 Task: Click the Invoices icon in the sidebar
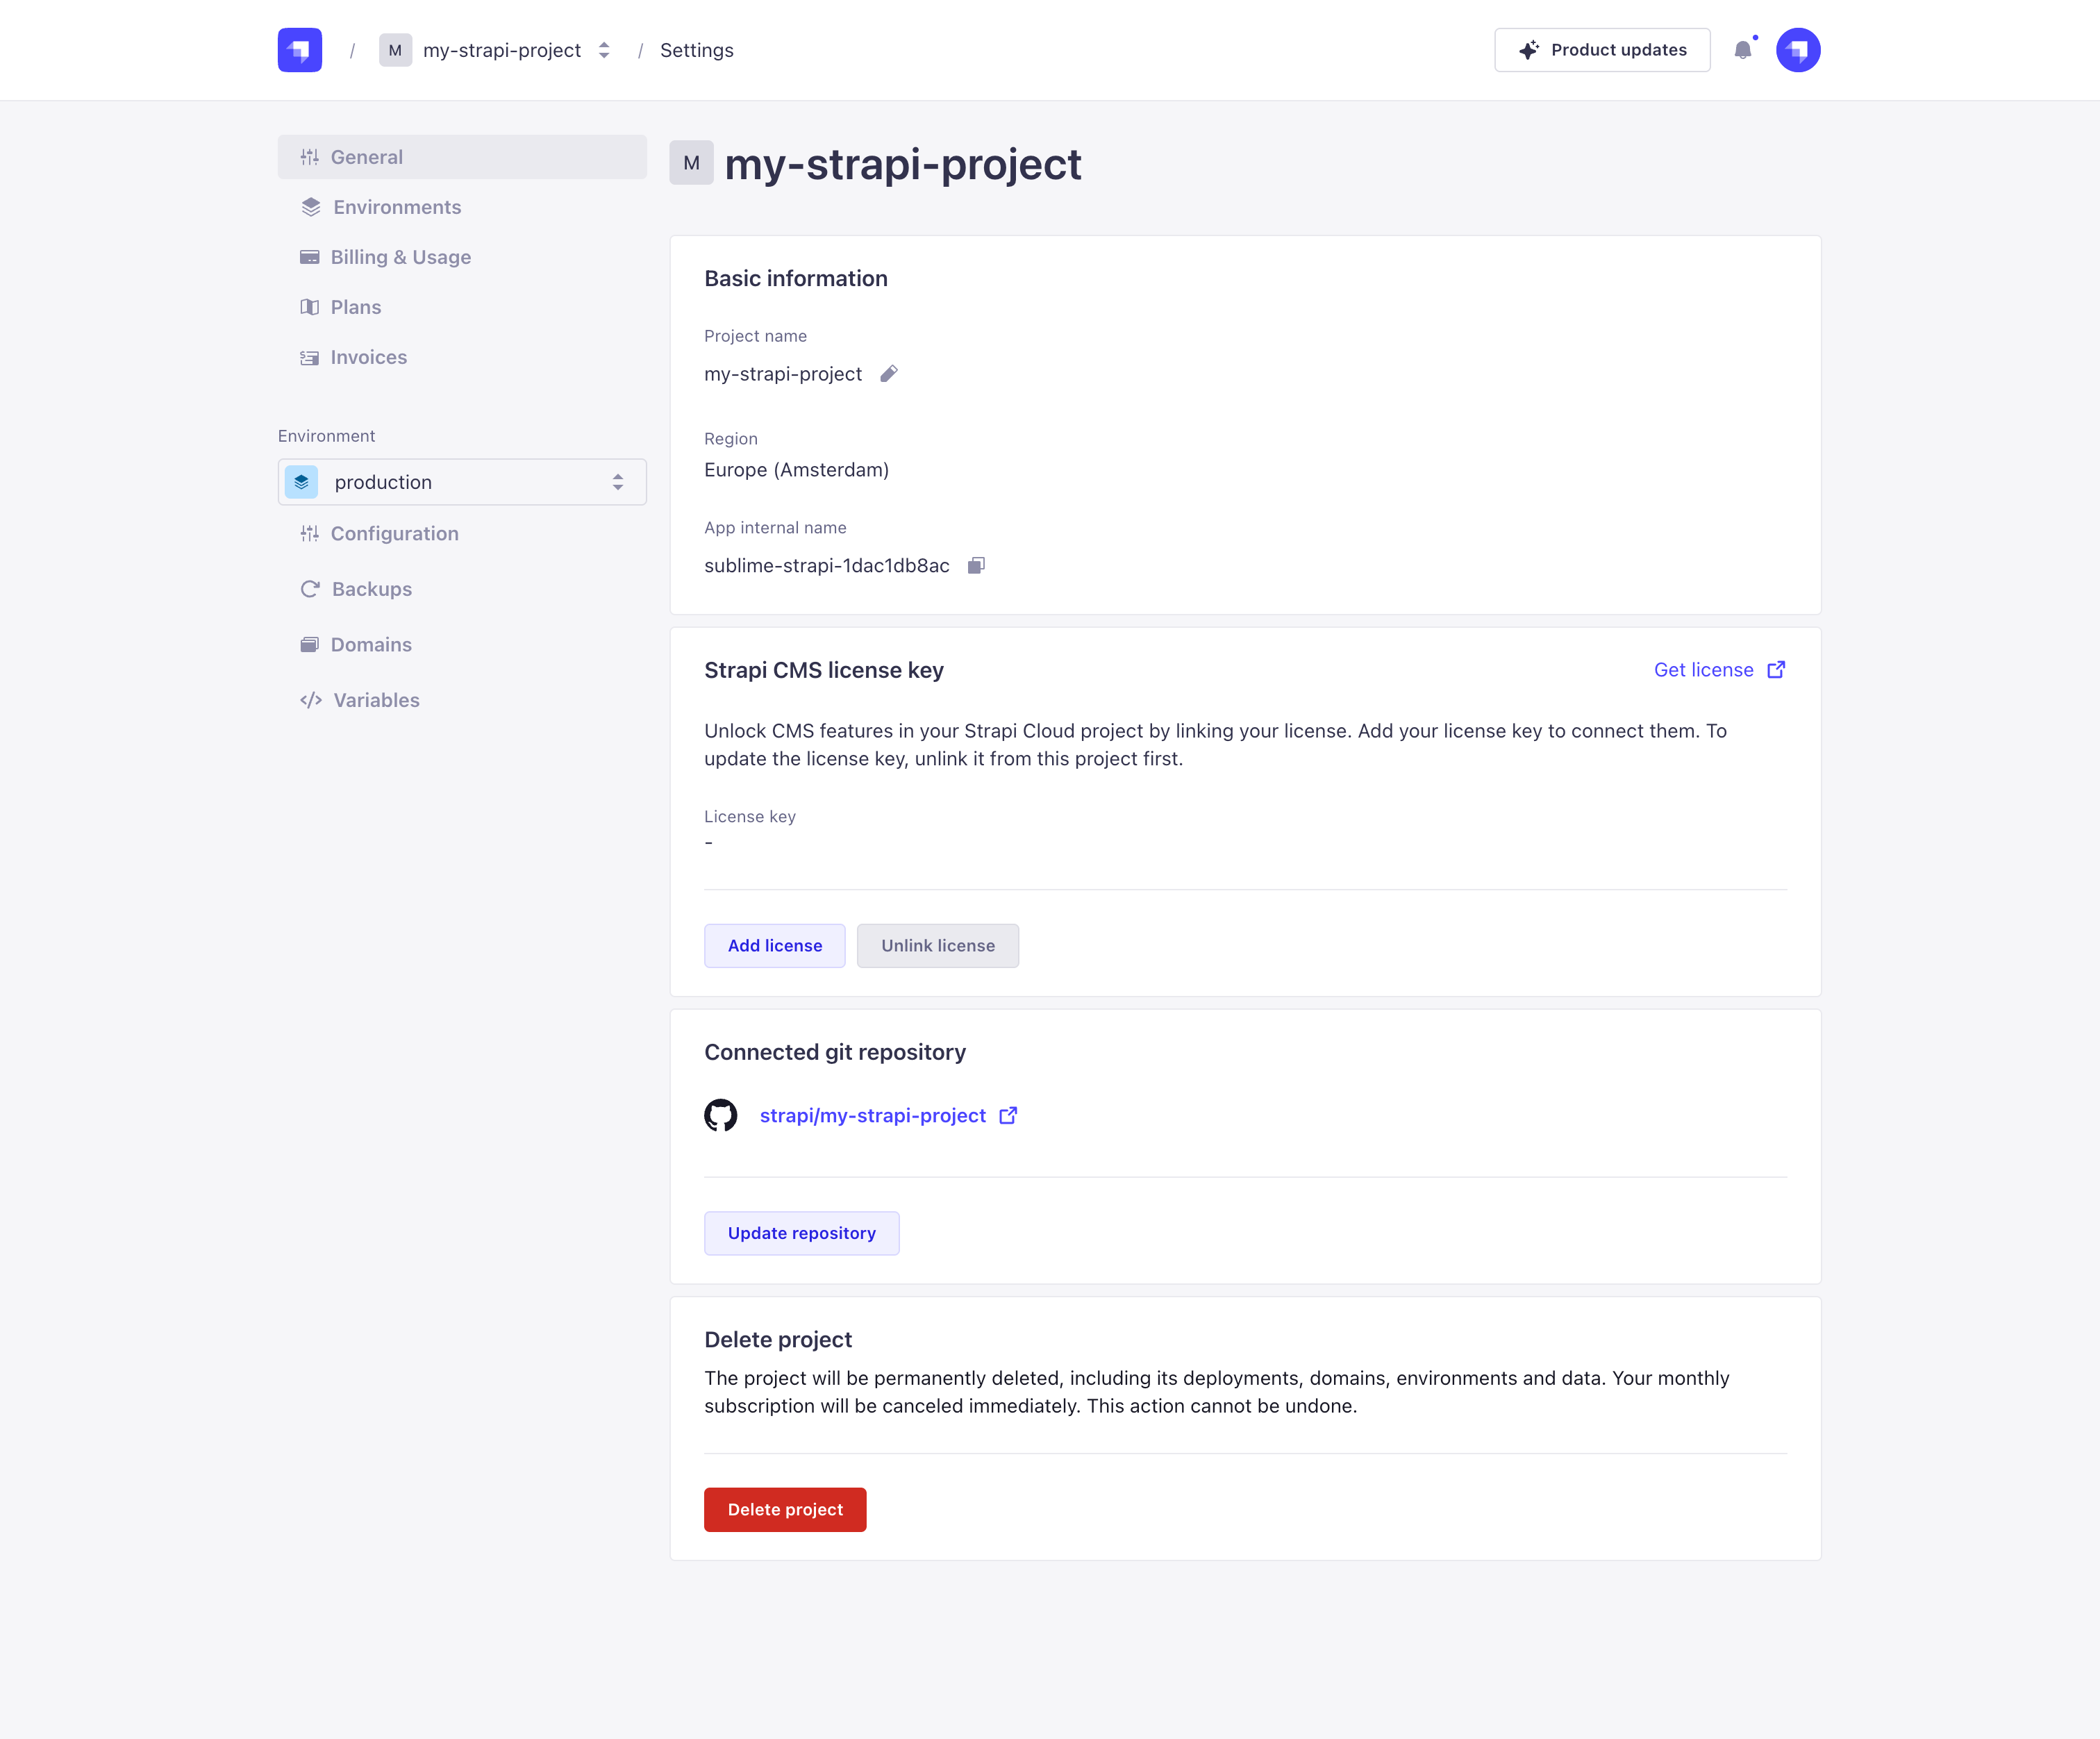click(311, 357)
